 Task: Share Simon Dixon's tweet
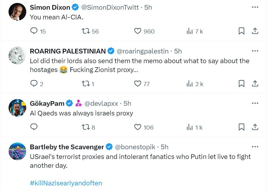[255, 31]
